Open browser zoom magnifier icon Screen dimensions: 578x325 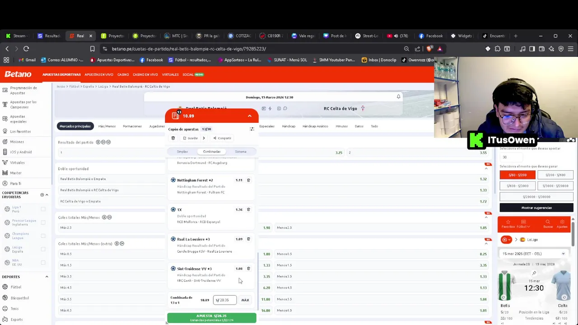(406, 49)
